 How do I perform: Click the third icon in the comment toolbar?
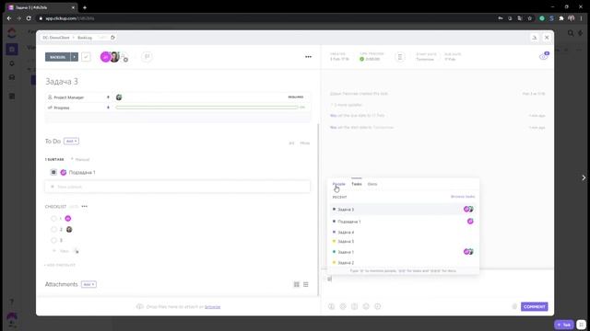coord(354,306)
